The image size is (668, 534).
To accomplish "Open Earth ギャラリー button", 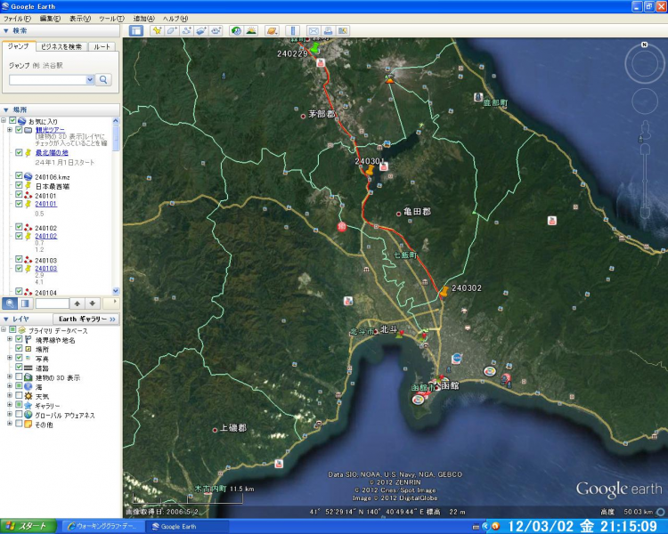I will pyautogui.click(x=86, y=319).
